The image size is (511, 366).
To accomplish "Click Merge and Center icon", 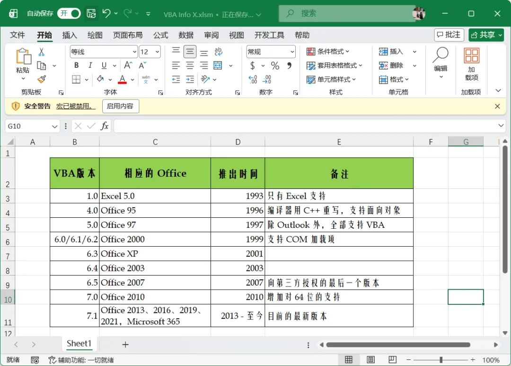I will point(218,65).
